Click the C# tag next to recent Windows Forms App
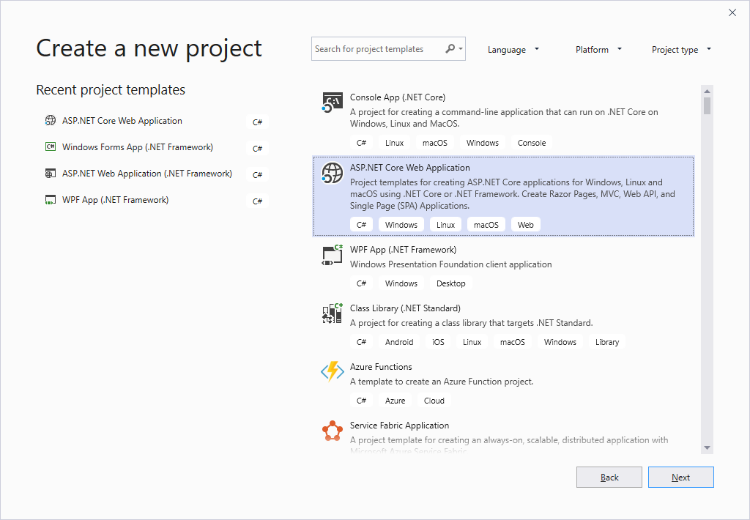This screenshot has width=750, height=520. tap(257, 148)
